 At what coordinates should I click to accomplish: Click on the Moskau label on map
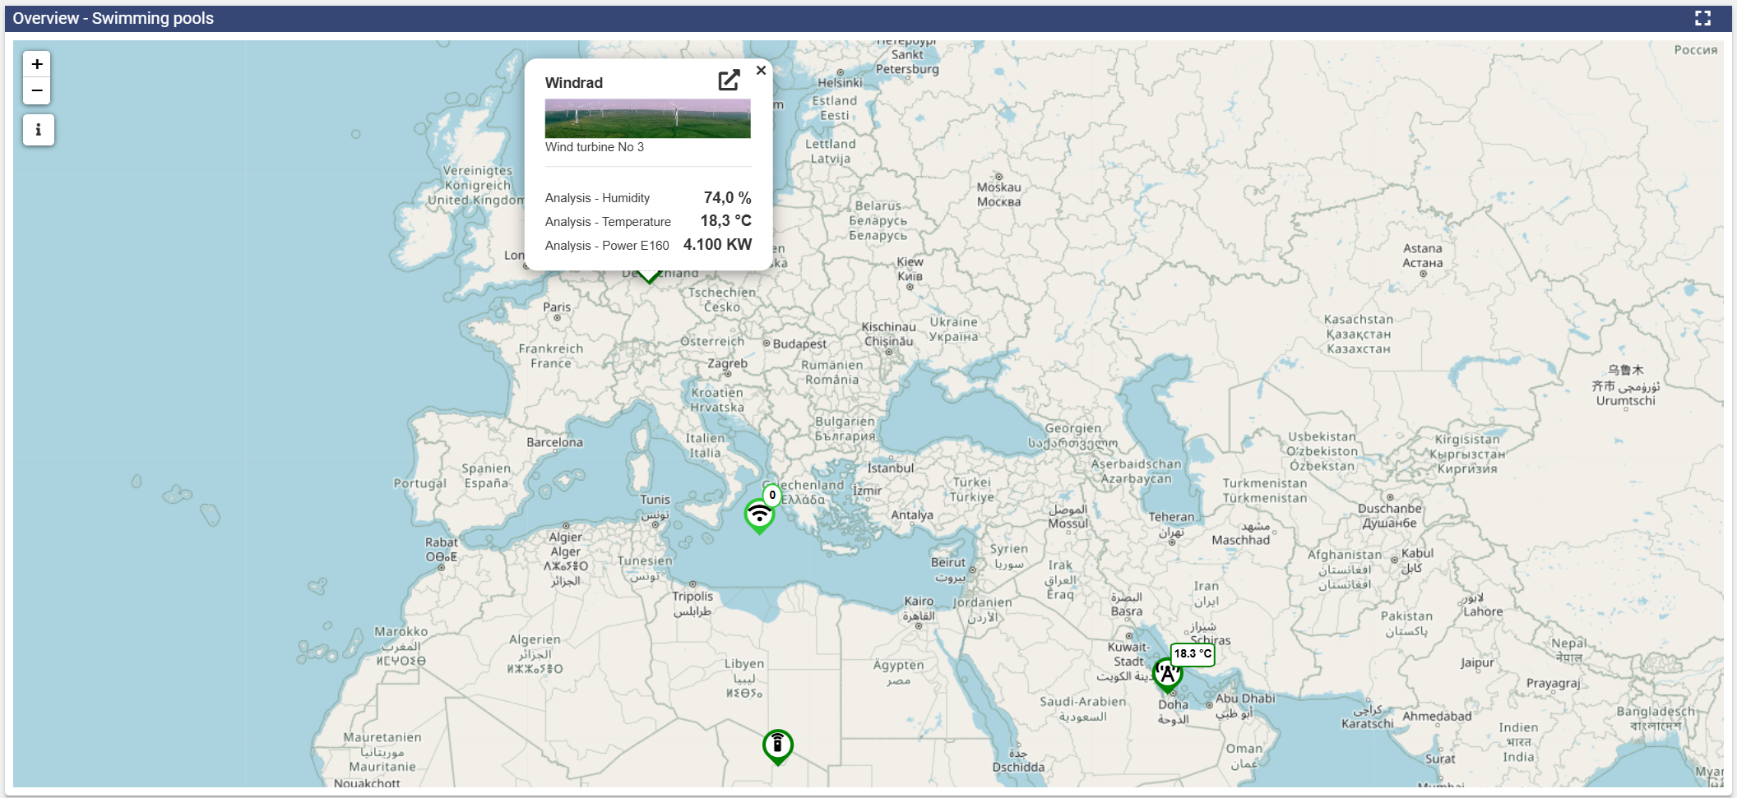click(x=998, y=187)
